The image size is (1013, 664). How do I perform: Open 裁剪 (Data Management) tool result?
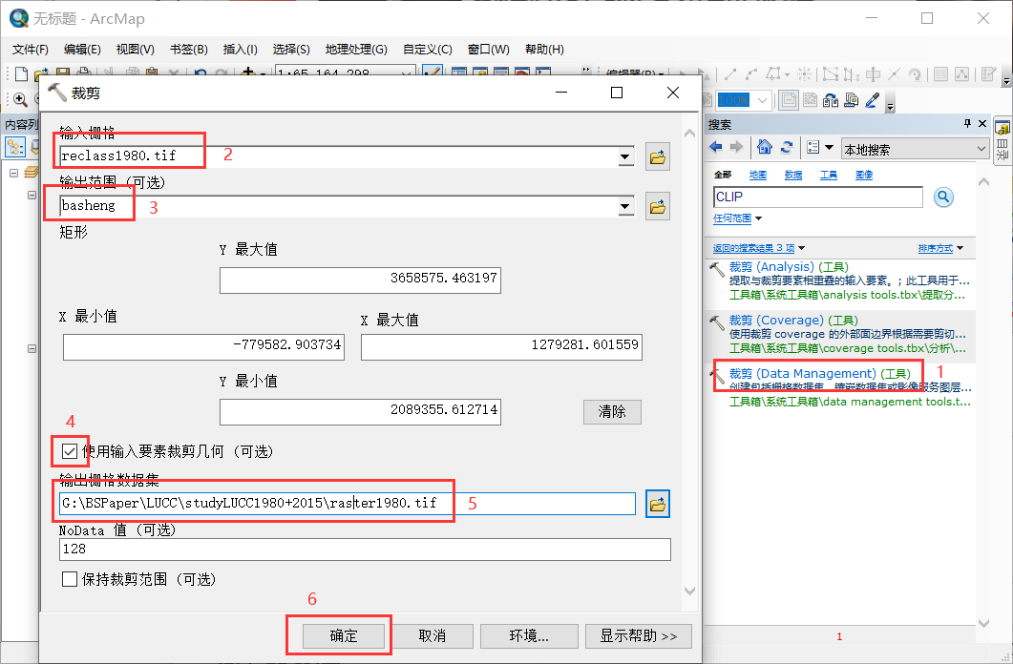pyautogui.click(x=819, y=374)
